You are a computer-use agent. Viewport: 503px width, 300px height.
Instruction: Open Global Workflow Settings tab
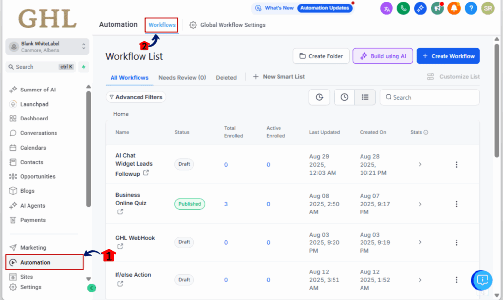tap(227, 25)
